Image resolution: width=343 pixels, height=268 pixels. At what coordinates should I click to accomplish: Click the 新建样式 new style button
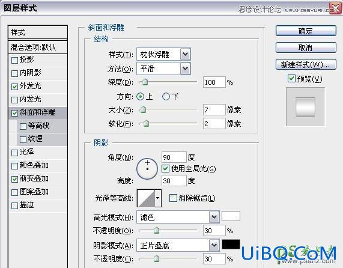pyautogui.click(x=306, y=64)
